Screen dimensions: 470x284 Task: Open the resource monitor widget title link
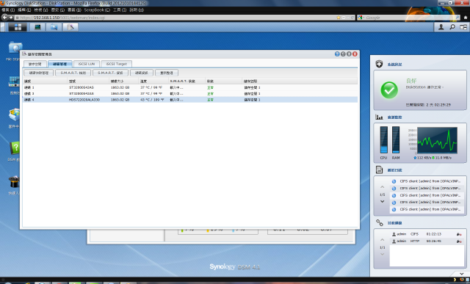pyautogui.click(x=394, y=117)
